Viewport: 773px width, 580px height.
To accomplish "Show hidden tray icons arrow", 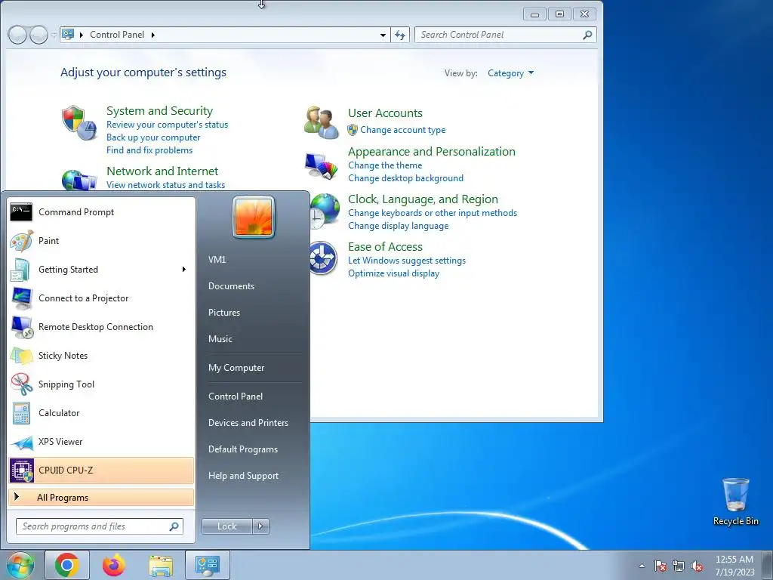I will (x=642, y=566).
